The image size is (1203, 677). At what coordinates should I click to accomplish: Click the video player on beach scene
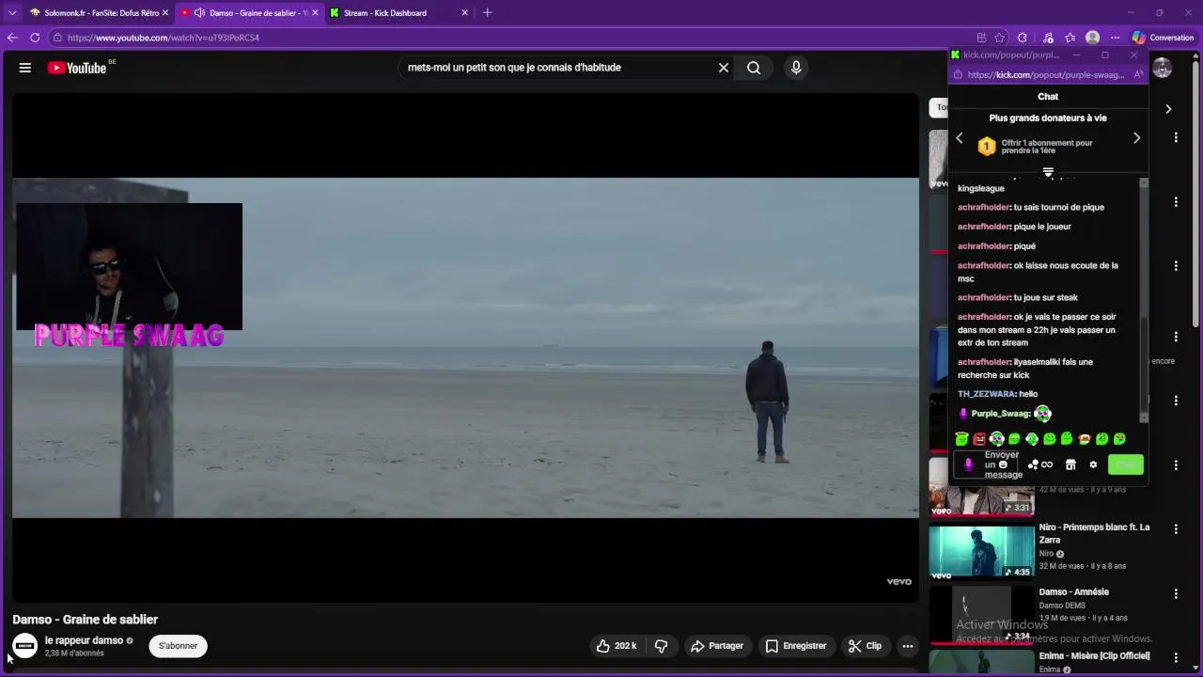click(x=465, y=348)
